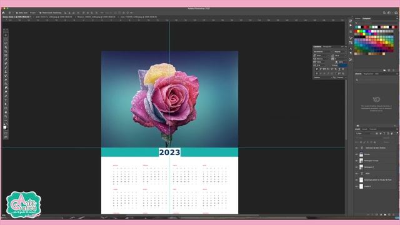This screenshot has width=400, height=225.
Task: Select the Zoom tool
Action: pyautogui.click(x=6, y=117)
